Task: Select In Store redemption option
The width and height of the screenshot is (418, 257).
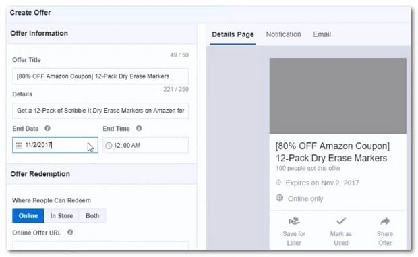Action: point(61,216)
